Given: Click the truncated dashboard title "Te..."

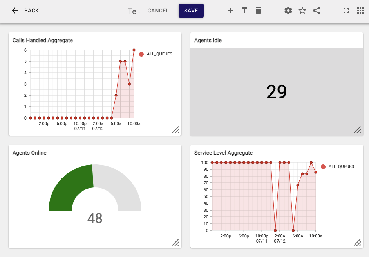Looking at the screenshot, I should (x=134, y=11).
